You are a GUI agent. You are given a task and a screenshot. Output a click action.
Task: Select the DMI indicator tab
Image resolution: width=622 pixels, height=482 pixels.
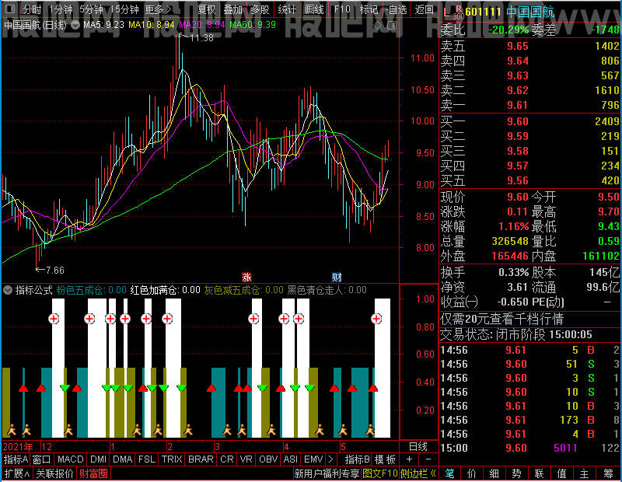tap(99, 459)
